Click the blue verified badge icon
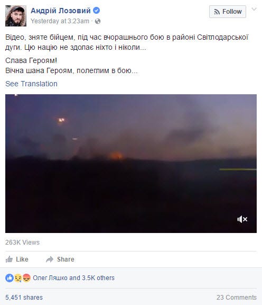This screenshot has height=305, width=262. click(x=97, y=10)
